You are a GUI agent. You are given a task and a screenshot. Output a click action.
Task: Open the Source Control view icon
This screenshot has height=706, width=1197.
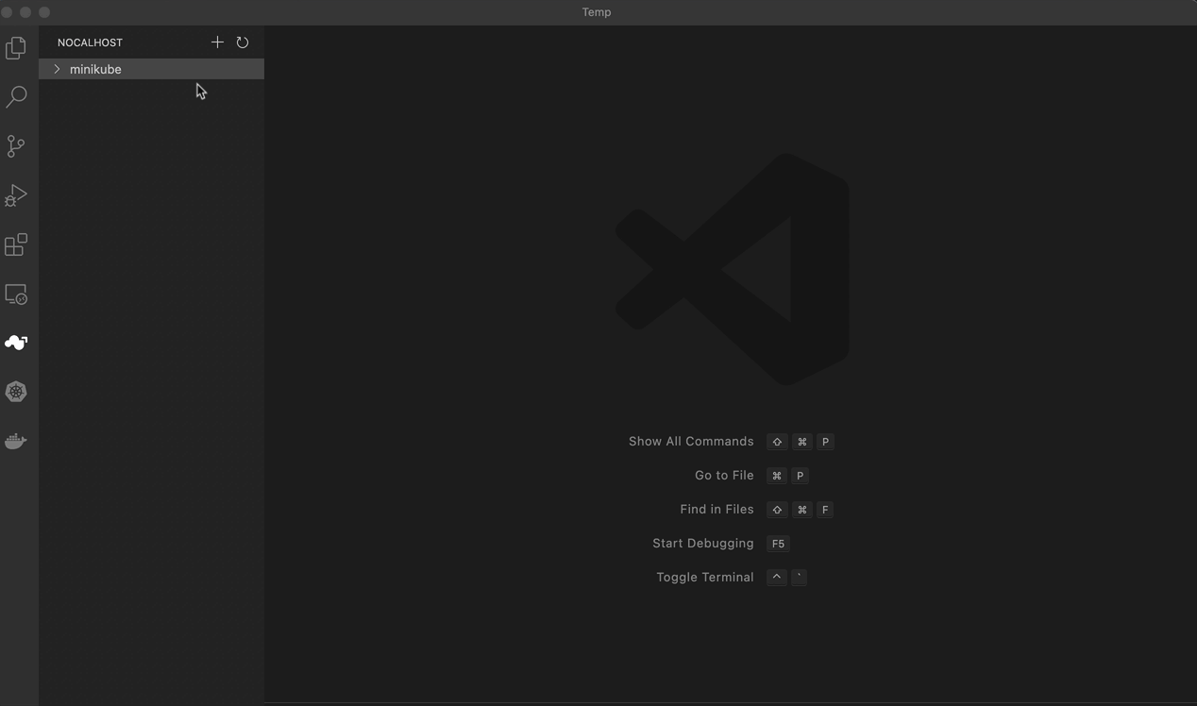[x=16, y=145]
